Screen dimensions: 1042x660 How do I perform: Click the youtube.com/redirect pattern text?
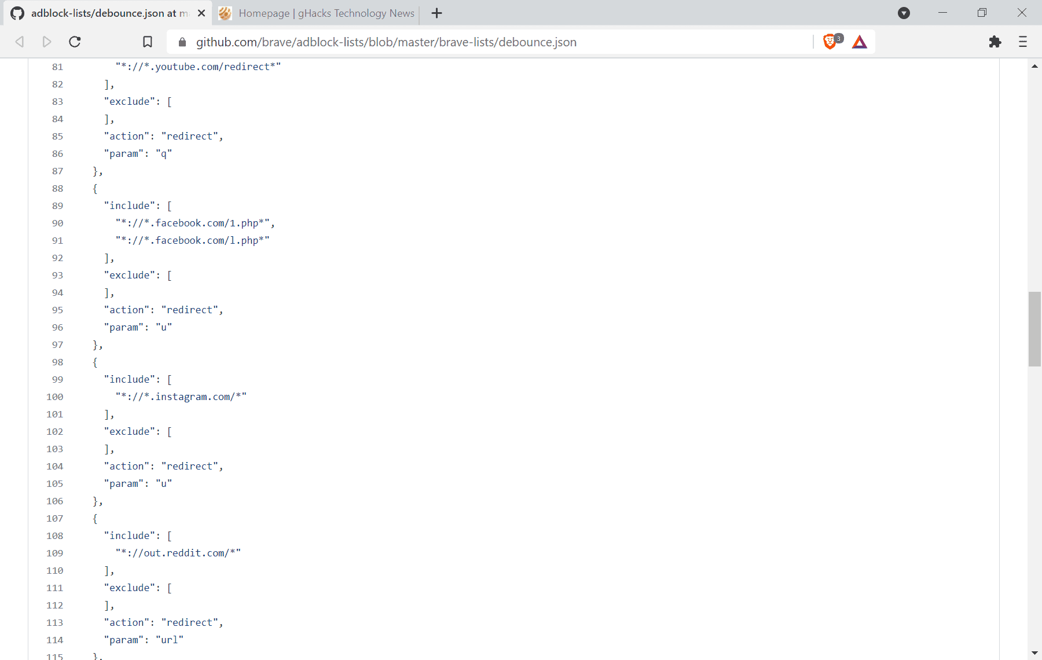coord(198,67)
